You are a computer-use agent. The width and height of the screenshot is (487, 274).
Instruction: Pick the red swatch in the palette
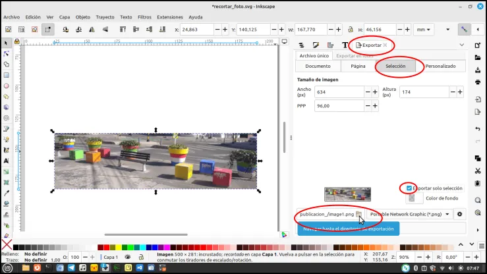point(107,247)
